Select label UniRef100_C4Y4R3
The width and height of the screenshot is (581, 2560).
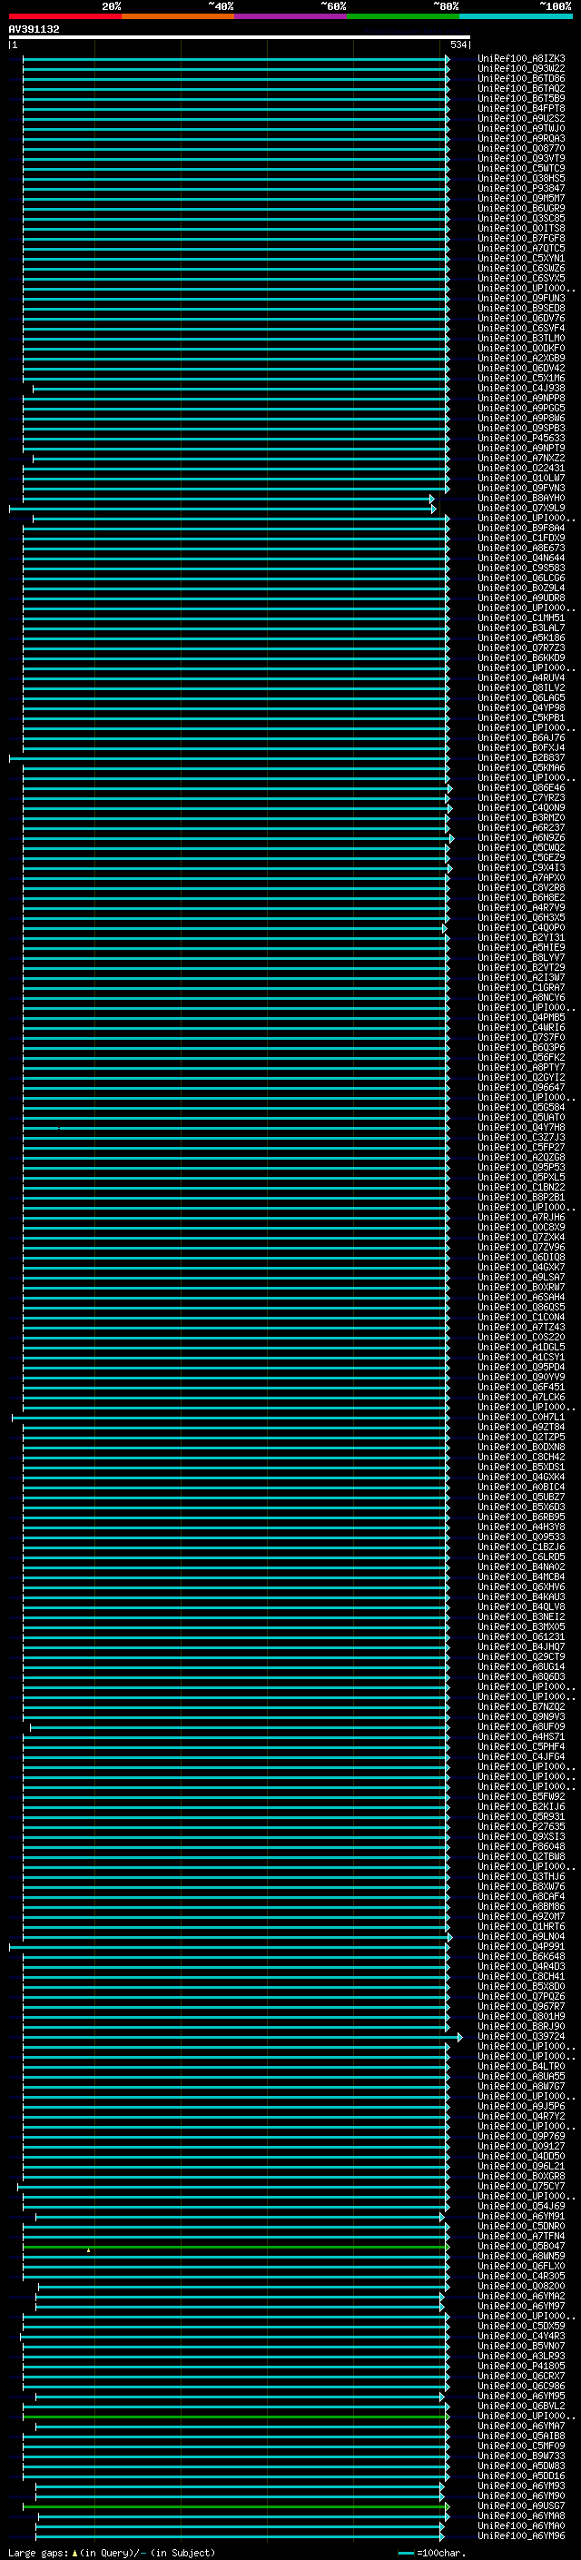click(x=521, y=2336)
